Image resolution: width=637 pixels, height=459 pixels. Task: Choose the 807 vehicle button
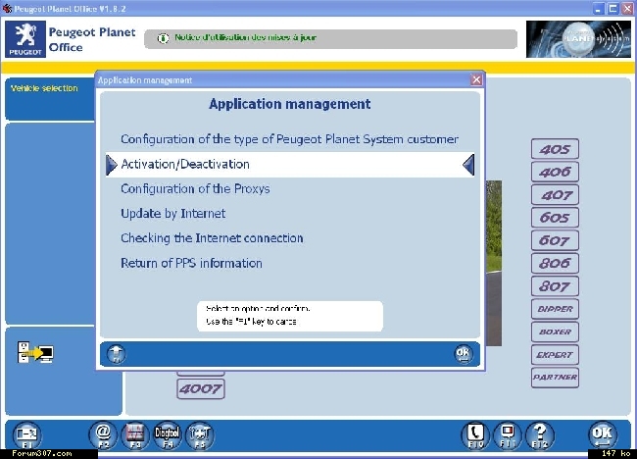[555, 286]
